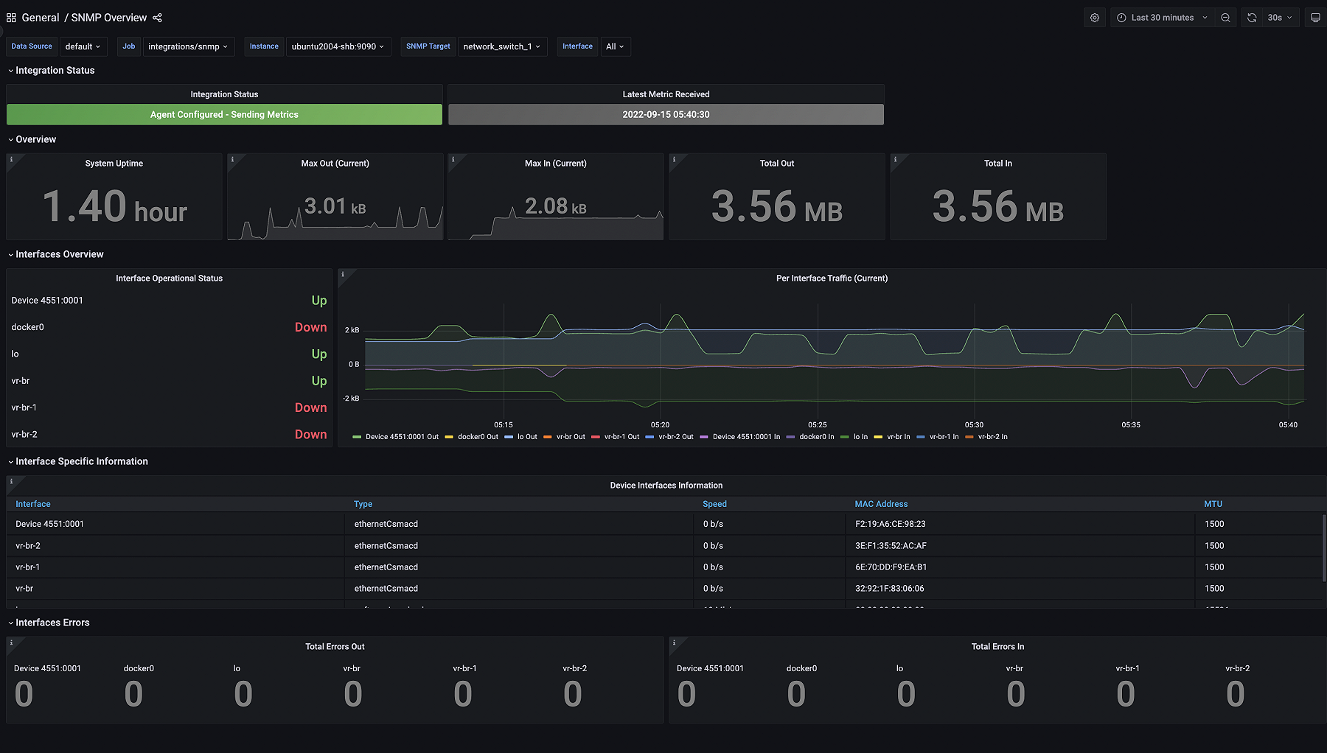This screenshot has width=1327, height=753.
Task: Open the Last 30 minutes time picker
Action: pos(1162,17)
